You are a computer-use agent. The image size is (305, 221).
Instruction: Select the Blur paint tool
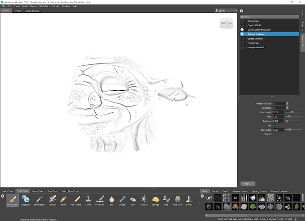112,200
